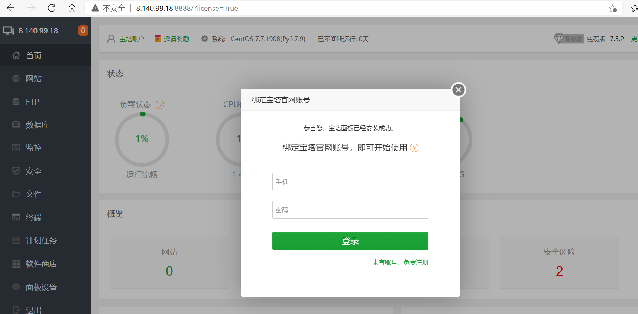Go to browser home page icon
Screen dimensions: 638x314
pos(72,8)
